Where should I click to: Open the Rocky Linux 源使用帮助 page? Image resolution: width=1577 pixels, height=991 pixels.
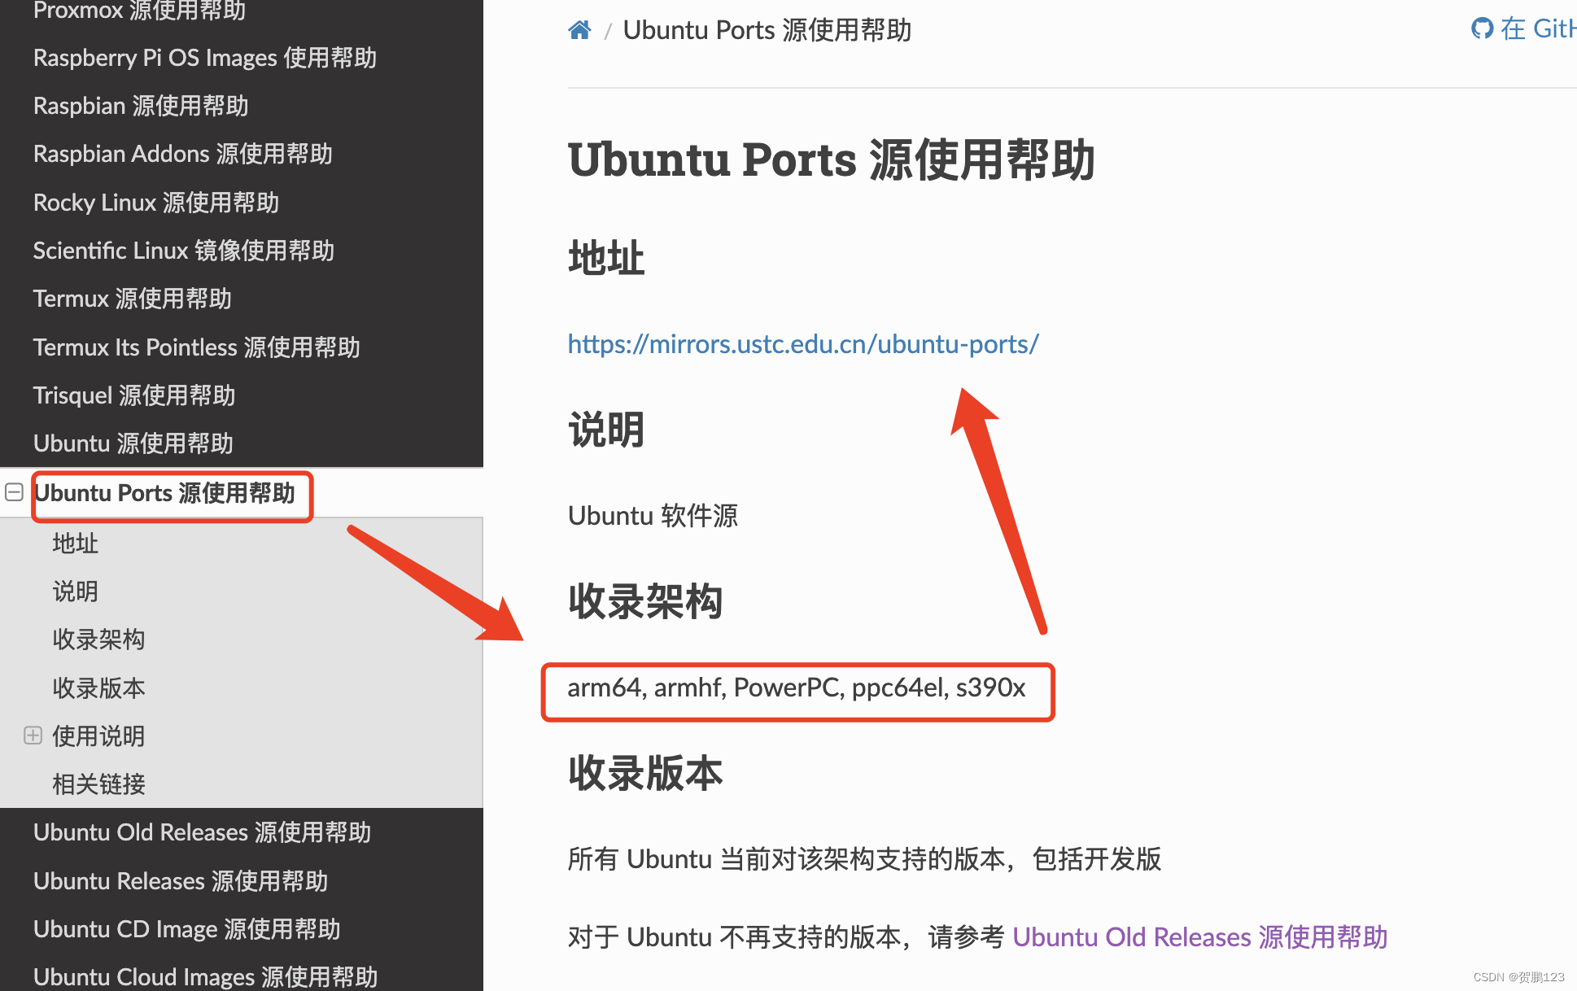155,202
